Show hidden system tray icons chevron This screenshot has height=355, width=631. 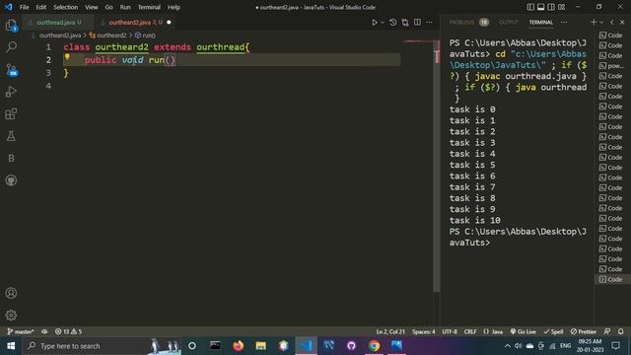click(x=507, y=346)
